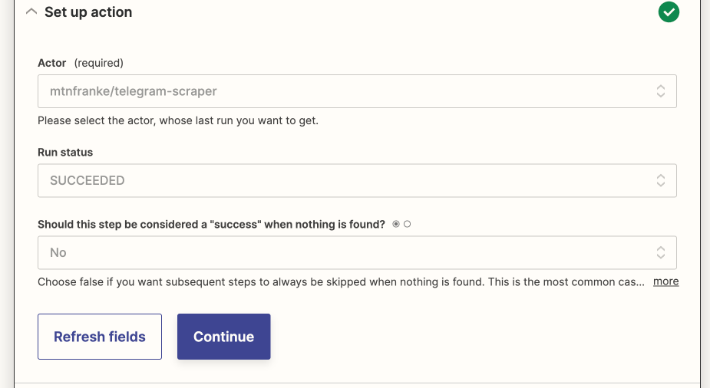The image size is (710, 388).
Task: Collapse the Set up action chevron
Action: 31,12
